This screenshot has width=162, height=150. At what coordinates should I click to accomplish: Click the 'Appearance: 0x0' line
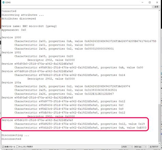[14, 30]
